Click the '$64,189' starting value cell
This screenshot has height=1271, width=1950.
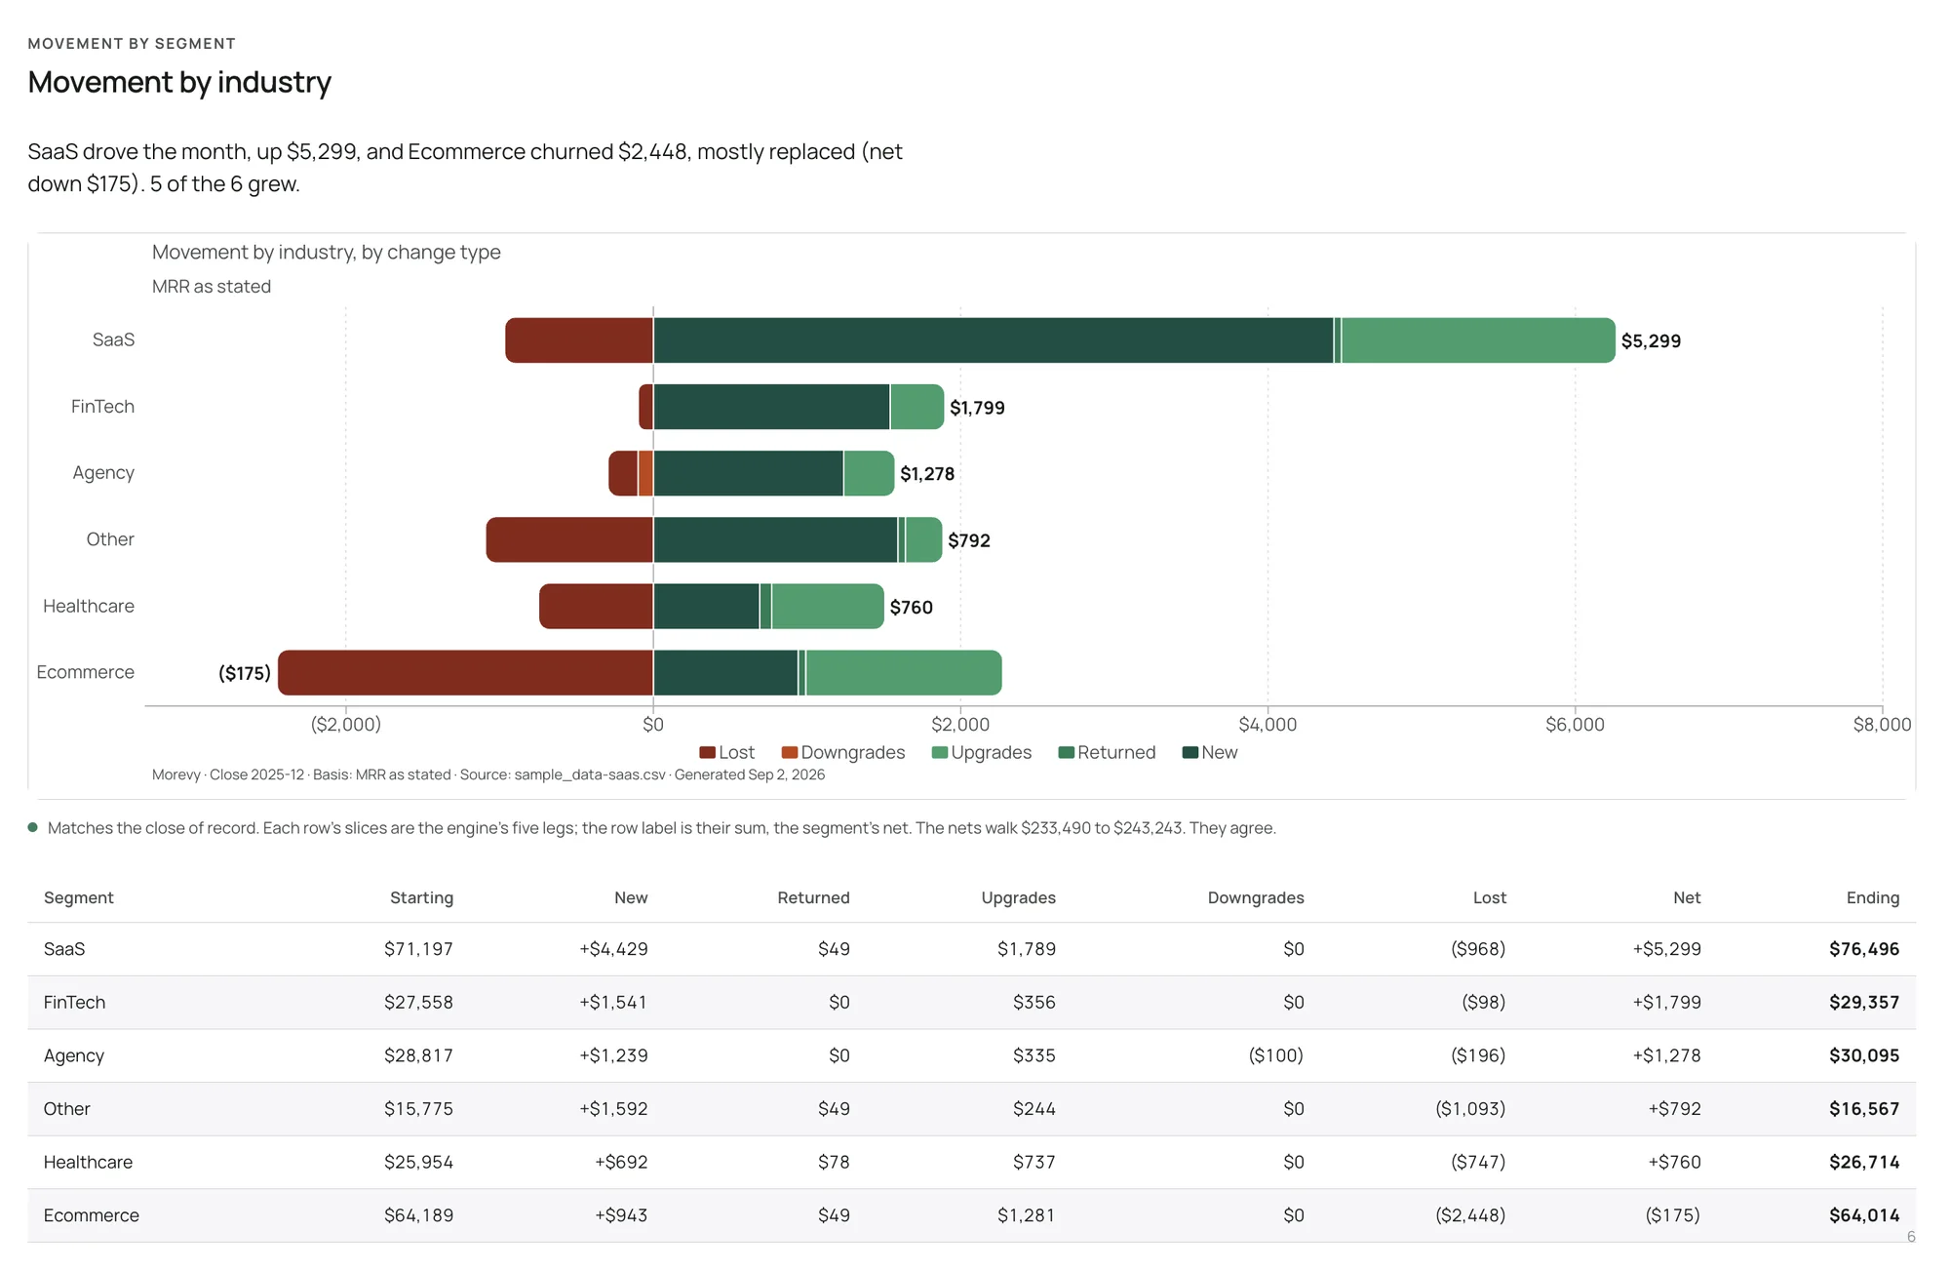(418, 1215)
